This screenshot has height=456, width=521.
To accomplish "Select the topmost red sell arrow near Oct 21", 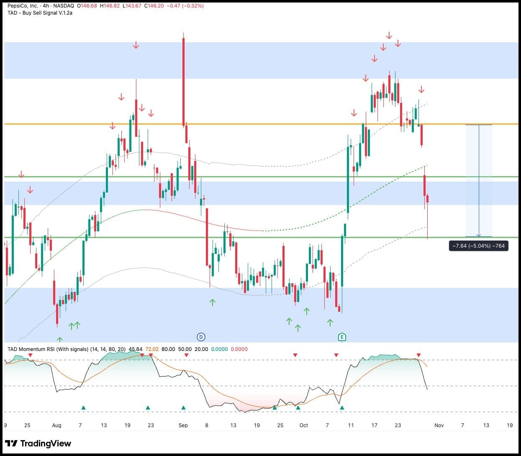I will click(389, 36).
